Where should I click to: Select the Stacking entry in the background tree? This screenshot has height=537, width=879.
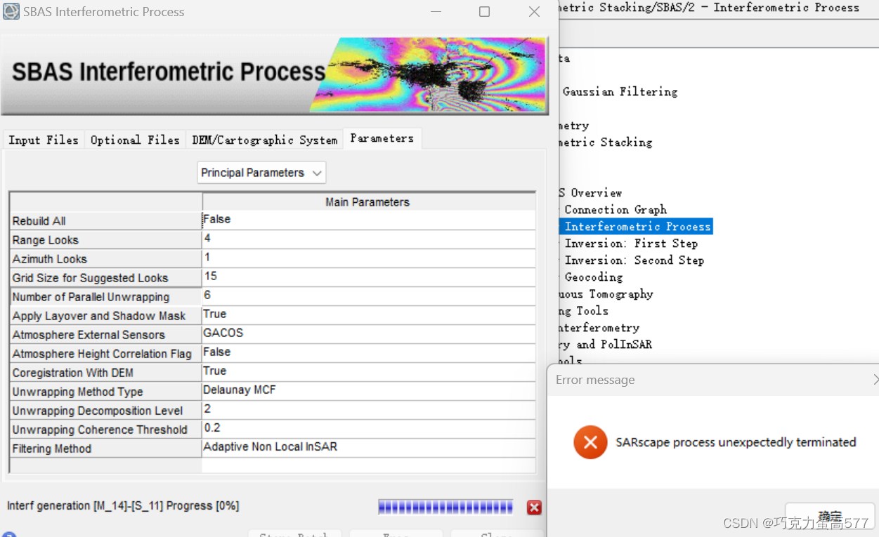pyautogui.click(x=606, y=142)
